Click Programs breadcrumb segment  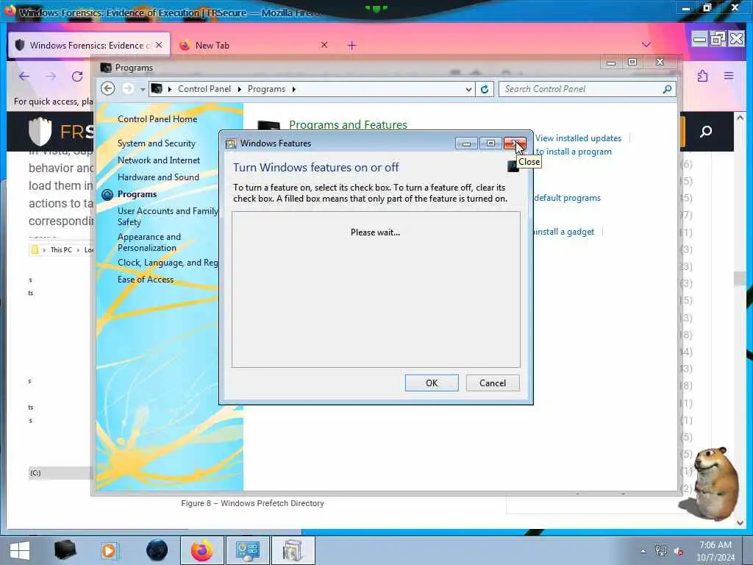(x=266, y=89)
